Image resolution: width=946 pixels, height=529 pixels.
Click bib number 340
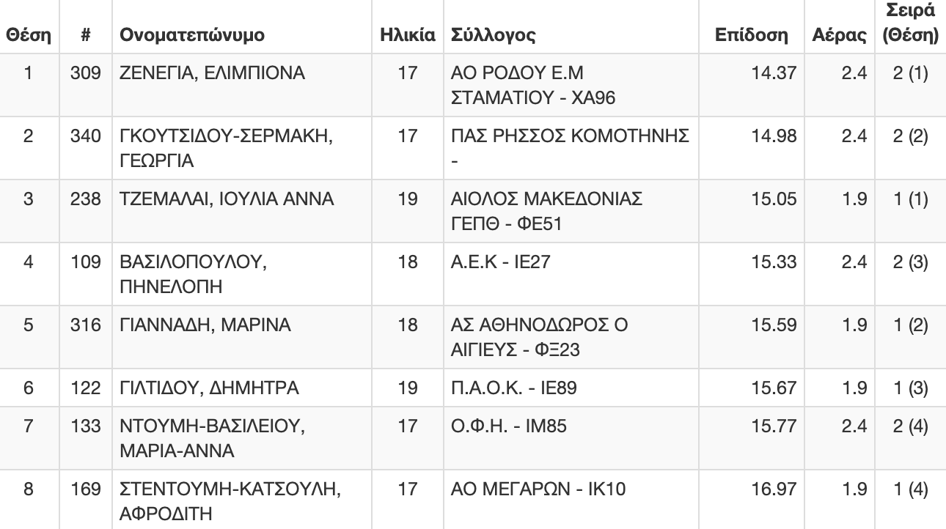pos(90,136)
